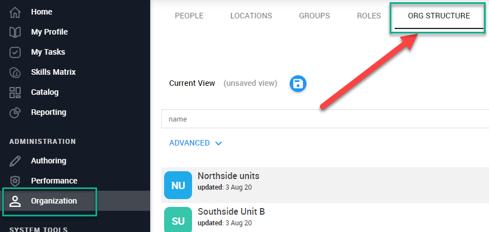This screenshot has height=232, width=489.
Task: Open the SU avatar for Southside Unit B
Action: (178, 220)
